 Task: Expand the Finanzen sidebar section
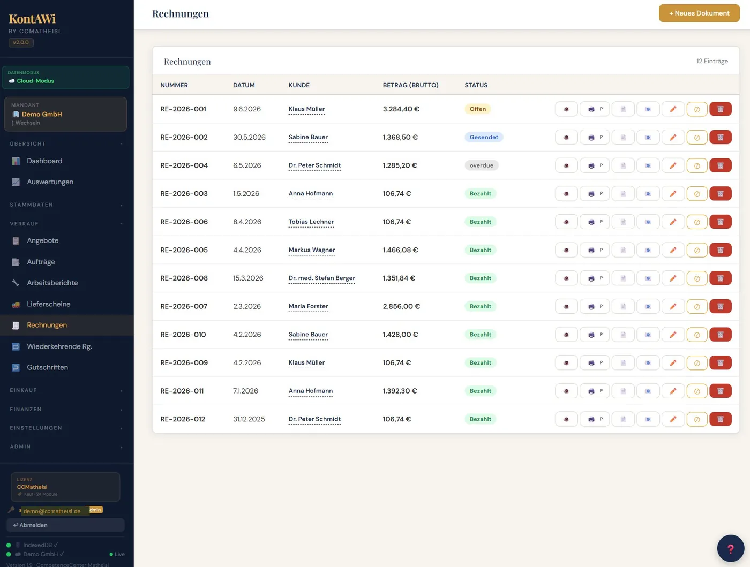coord(66,409)
